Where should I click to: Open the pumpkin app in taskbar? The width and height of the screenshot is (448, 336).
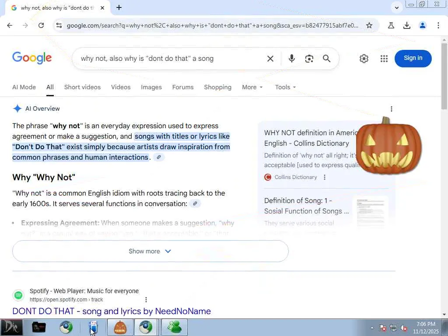pyautogui.click(x=120, y=327)
